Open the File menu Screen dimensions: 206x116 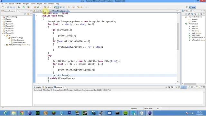(x=2, y=4)
